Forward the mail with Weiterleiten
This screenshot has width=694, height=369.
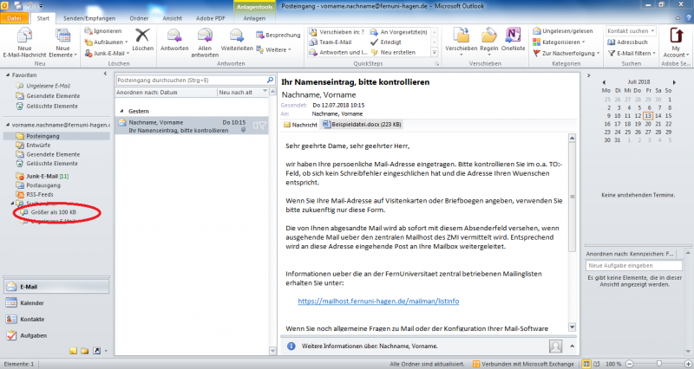click(x=237, y=40)
